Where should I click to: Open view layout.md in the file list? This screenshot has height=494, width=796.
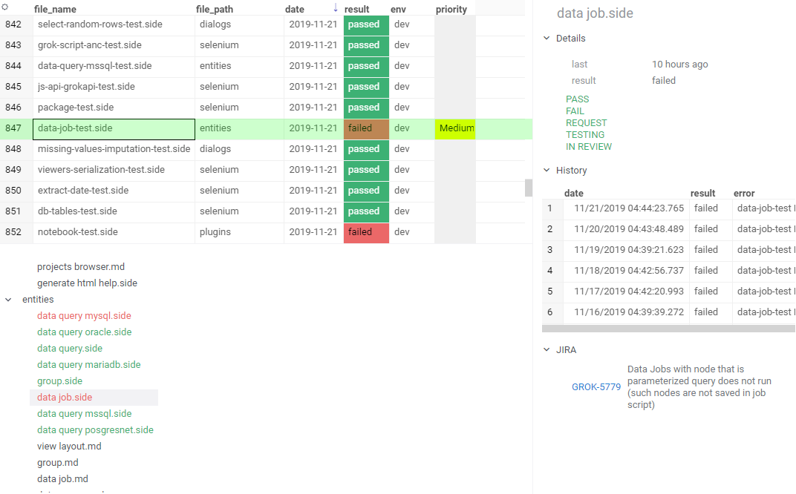[69, 446]
